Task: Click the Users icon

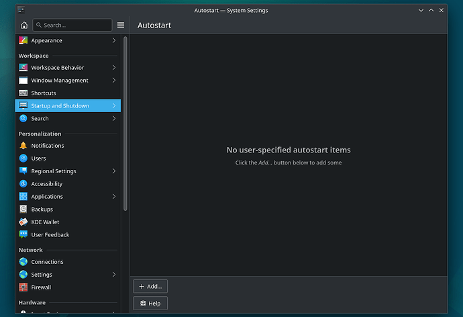Action: point(23,158)
